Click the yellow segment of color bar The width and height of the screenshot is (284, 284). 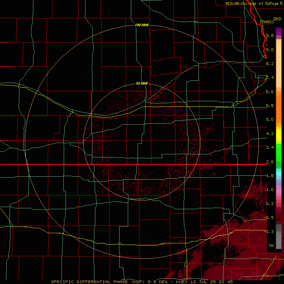279,135
